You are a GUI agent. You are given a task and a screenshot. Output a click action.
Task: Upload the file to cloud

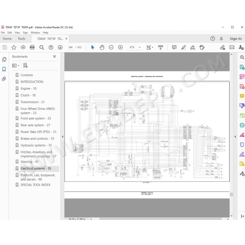click(x=23, y=47)
